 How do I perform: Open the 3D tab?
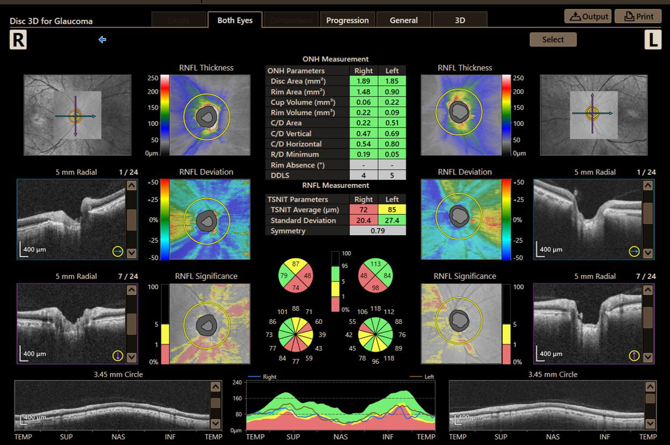click(460, 20)
